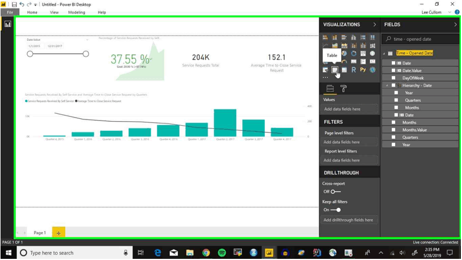The height and width of the screenshot is (260, 462).
Task: Select the Ribbon chart visualization
Action: [373, 45]
